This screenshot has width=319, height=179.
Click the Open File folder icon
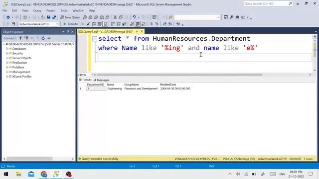click(43, 17)
